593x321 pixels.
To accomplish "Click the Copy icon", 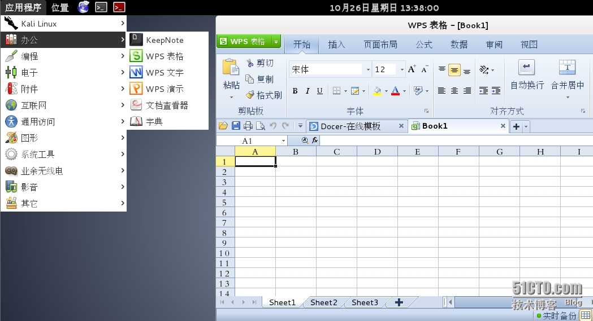I will 250,79.
